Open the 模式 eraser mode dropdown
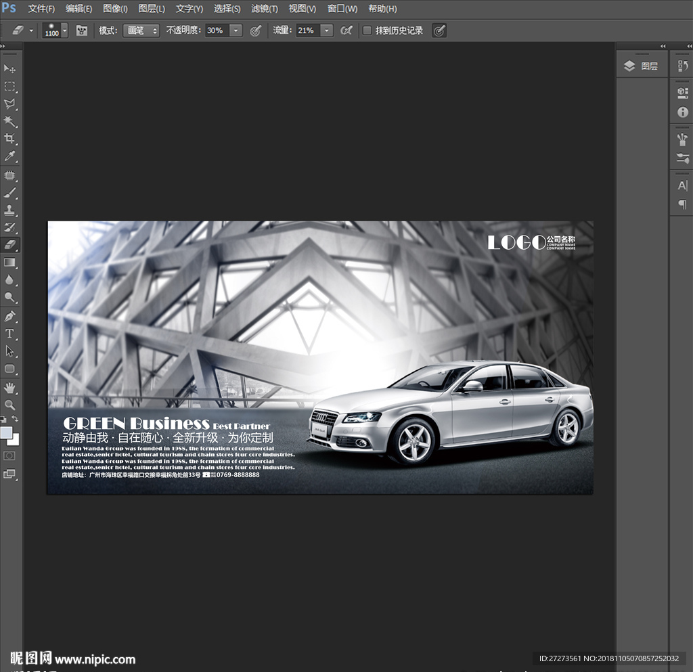The image size is (693, 672). point(141,30)
